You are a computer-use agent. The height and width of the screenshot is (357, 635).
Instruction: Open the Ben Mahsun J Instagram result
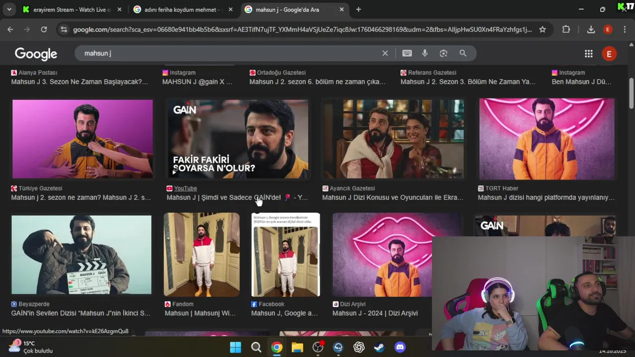pyautogui.click(x=581, y=82)
